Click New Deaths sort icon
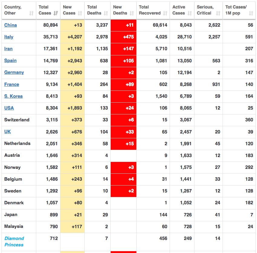 tap(132, 13)
